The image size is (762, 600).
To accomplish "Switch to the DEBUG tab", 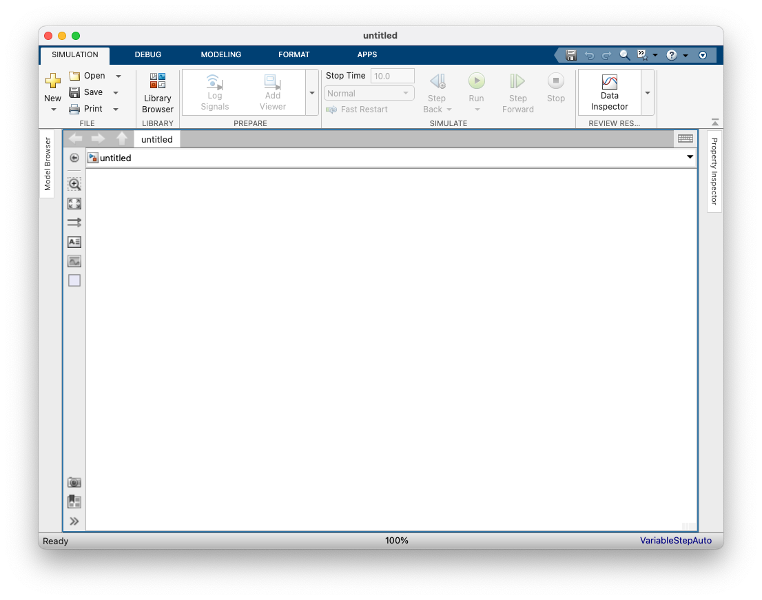I will coord(147,55).
